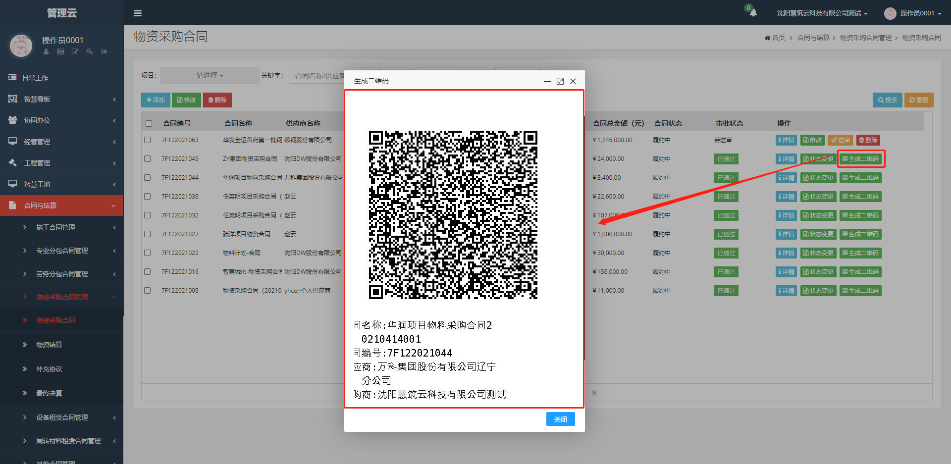951x464 pixels.
Task: Click 状态变更 for contract 7F122021038
Action: [x=818, y=197]
